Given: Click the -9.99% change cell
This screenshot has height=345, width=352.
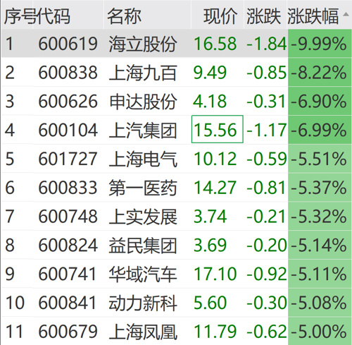Looking at the screenshot, I should (x=320, y=44).
